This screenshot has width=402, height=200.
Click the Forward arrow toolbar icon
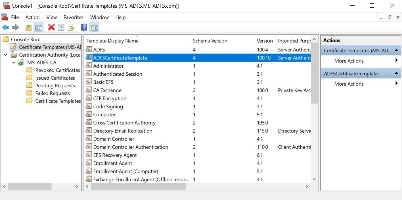pos(15,27)
